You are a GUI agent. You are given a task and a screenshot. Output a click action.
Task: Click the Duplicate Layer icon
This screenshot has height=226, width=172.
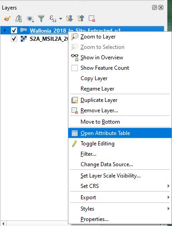75,100
